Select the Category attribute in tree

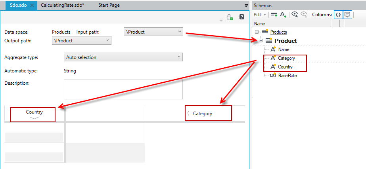pos(286,58)
